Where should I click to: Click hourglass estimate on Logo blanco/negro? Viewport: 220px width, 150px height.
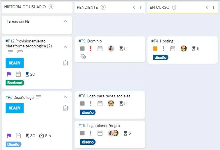pyautogui.click(x=125, y=133)
